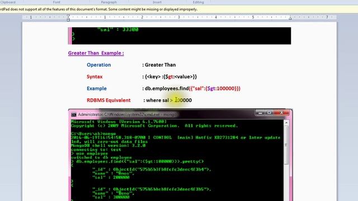
Task: Click scrollbar up arrow in cmd window
Action: [286, 123]
